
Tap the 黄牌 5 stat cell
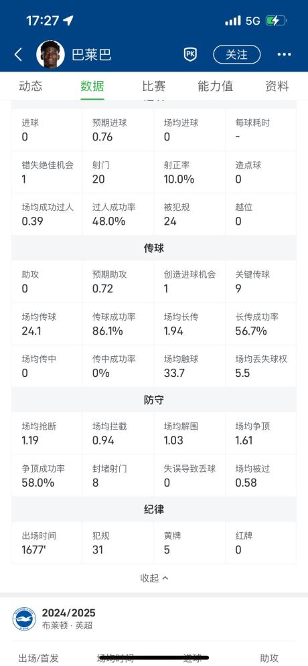(x=189, y=543)
